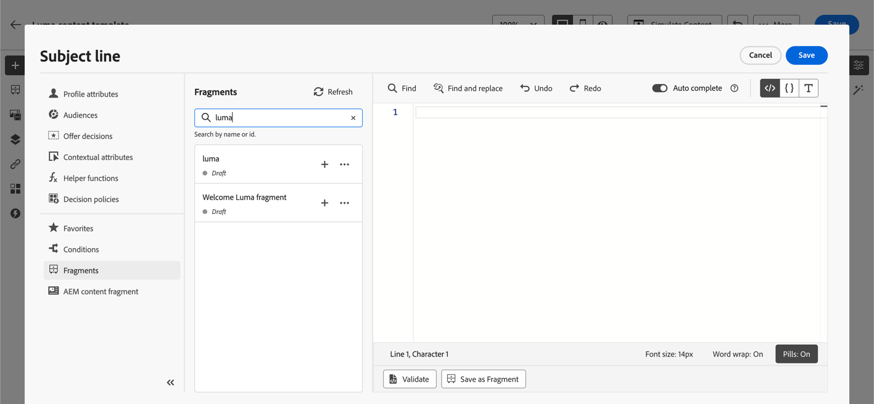
Task: Refresh the Fragments list
Action: [x=333, y=92]
